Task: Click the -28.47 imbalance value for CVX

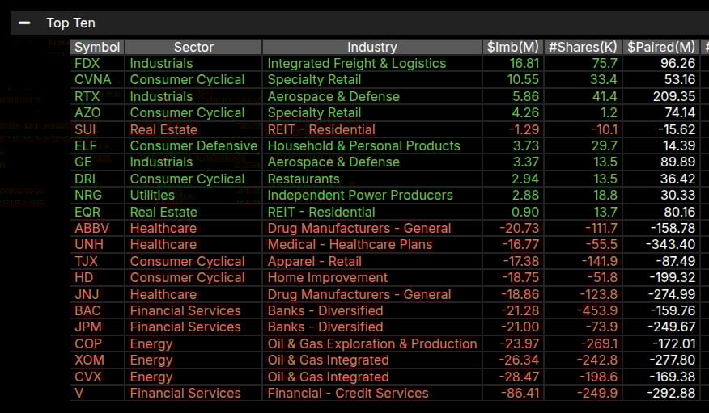Action: pos(513,377)
